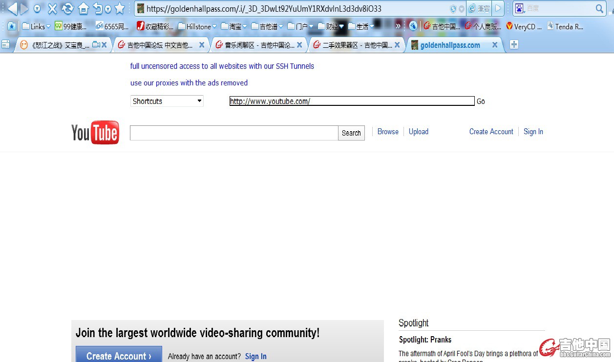Click the Create Account link in header
The height and width of the screenshot is (362, 614).
click(x=491, y=132)
